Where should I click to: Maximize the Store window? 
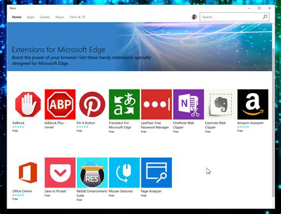point(259,8)
